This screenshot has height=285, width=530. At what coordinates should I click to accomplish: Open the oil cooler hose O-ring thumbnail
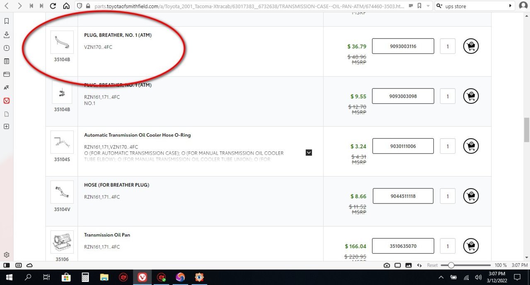pos(62,142)
